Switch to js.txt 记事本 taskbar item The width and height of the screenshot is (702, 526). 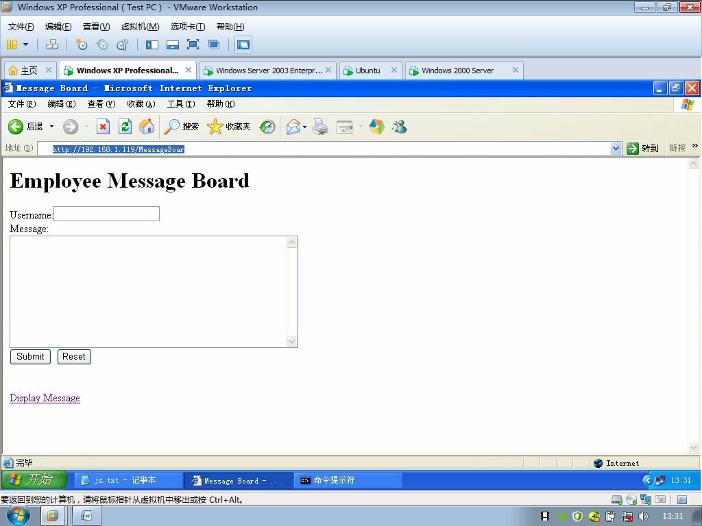pyautogui.click(x=128, y=480)
